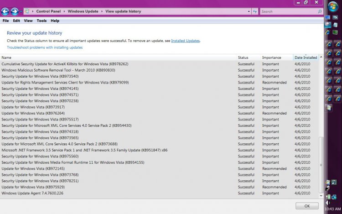Click the vertical scrollbar thumb of update list
342x214 pixels.
click(x=321, y=165)
